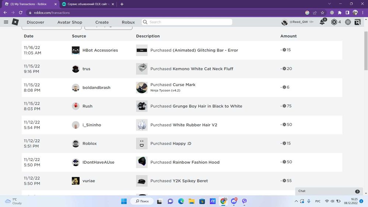This screenshot has height=207, width=368.
Task: Open White Rubber Hair V2 item link
Action: click(195, 125)
